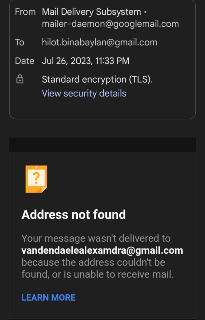
Task: Tap the Address not found heading
Action: (x=74, y=215)
